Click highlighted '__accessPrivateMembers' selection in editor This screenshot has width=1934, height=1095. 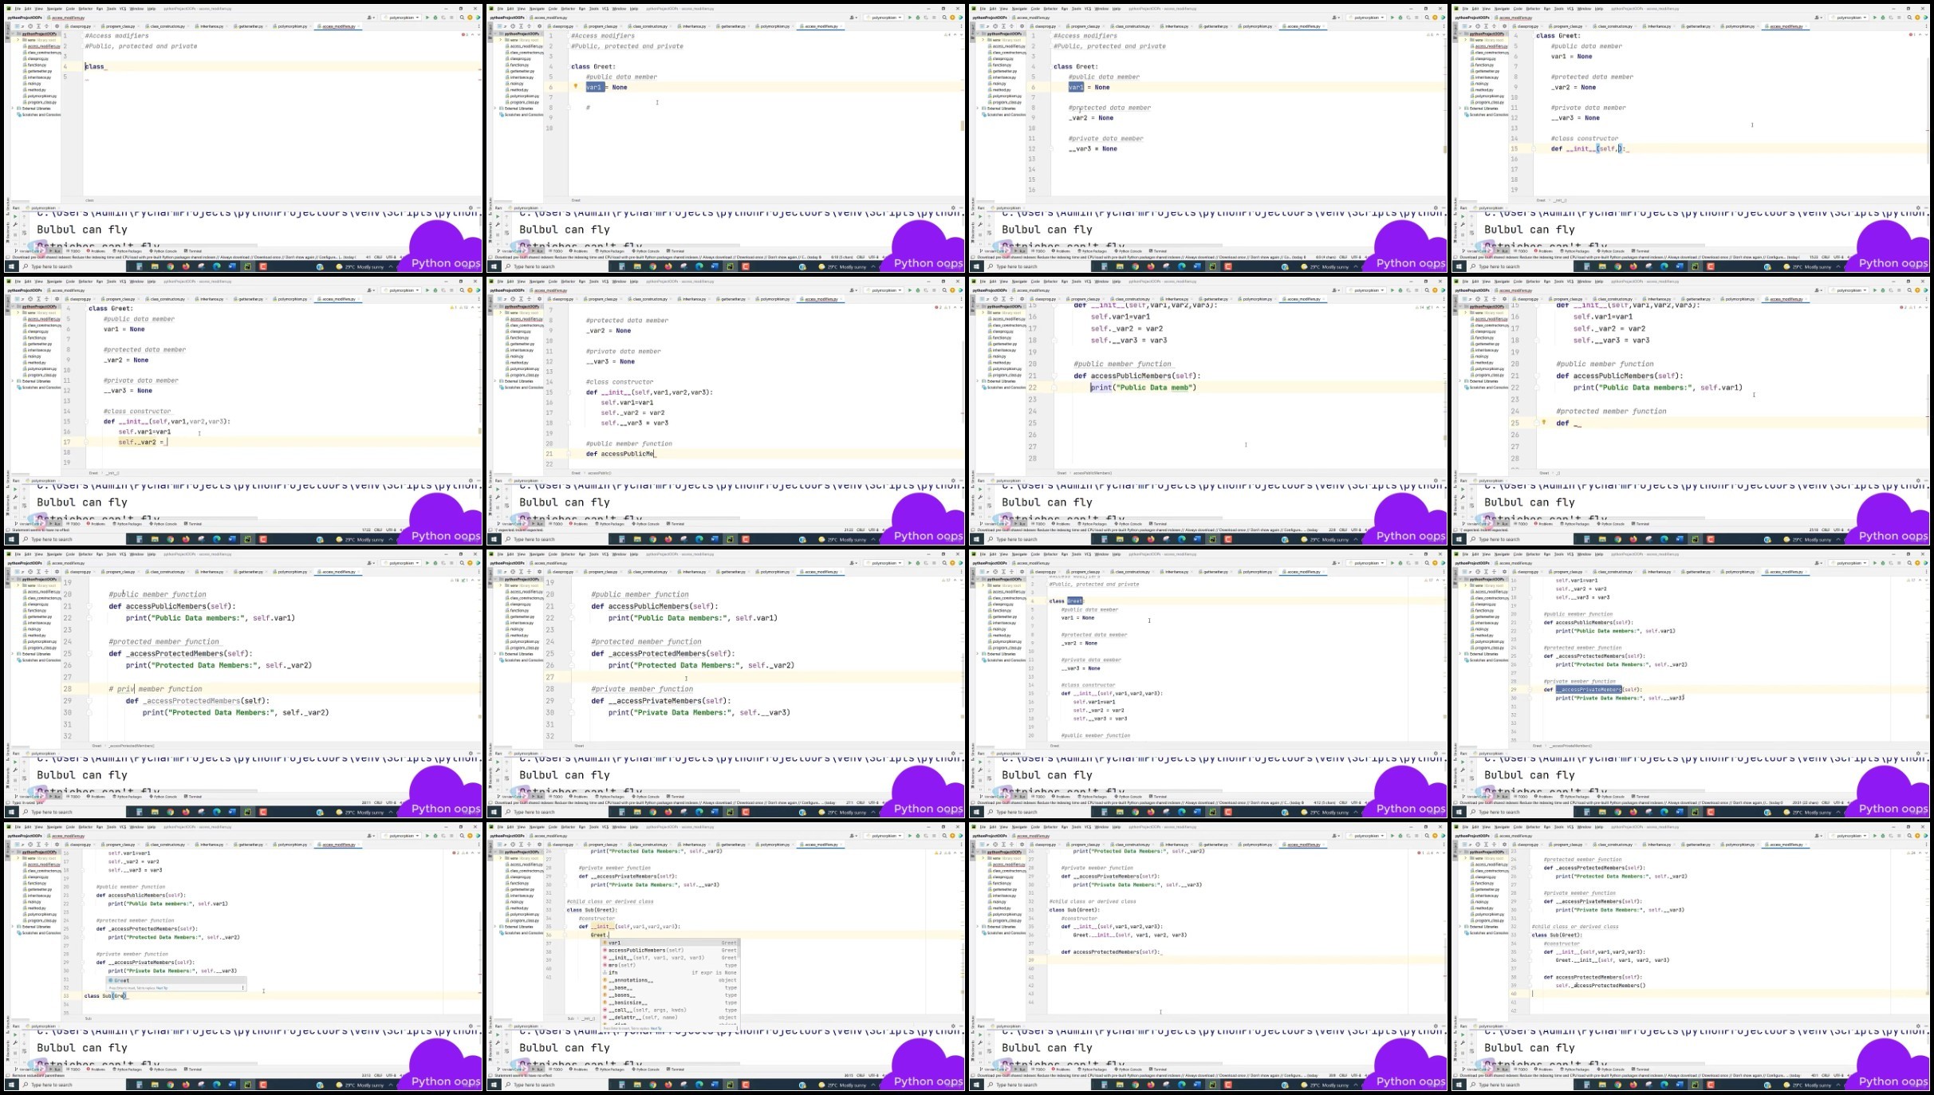pos(1589,690)
